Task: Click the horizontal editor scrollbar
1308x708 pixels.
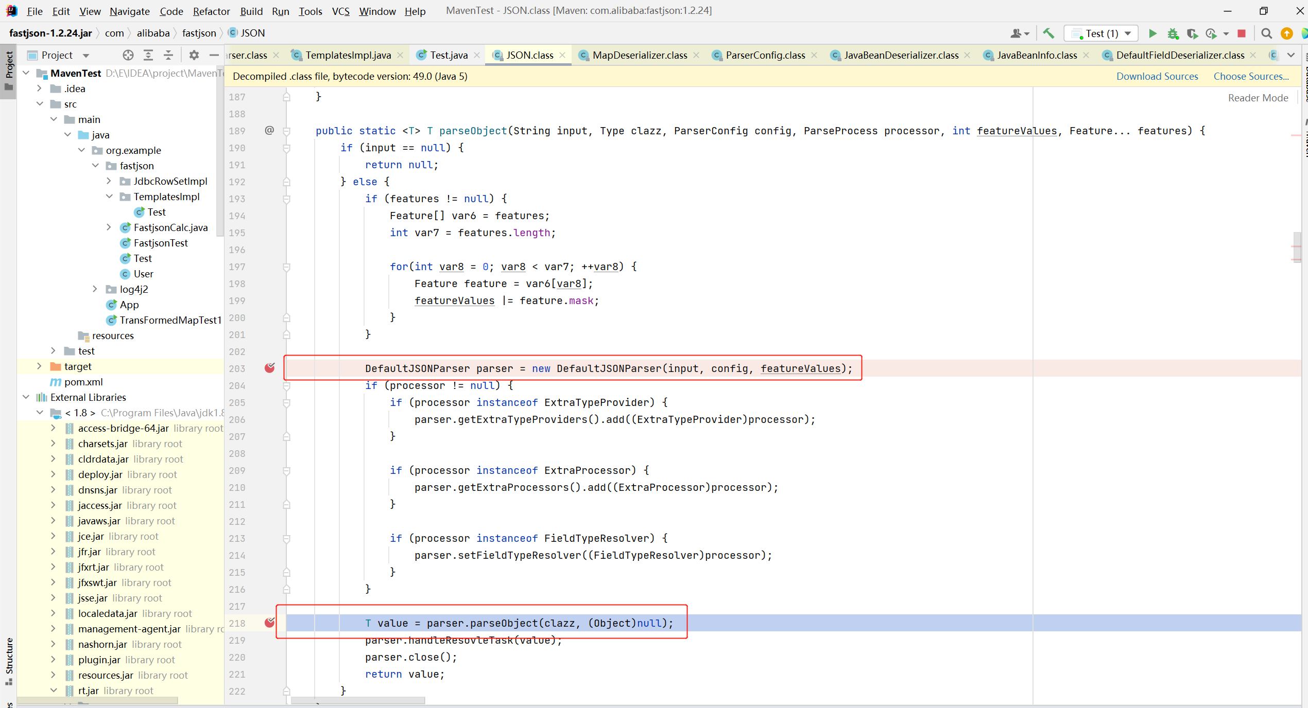Action: click(x=358, y=700)
